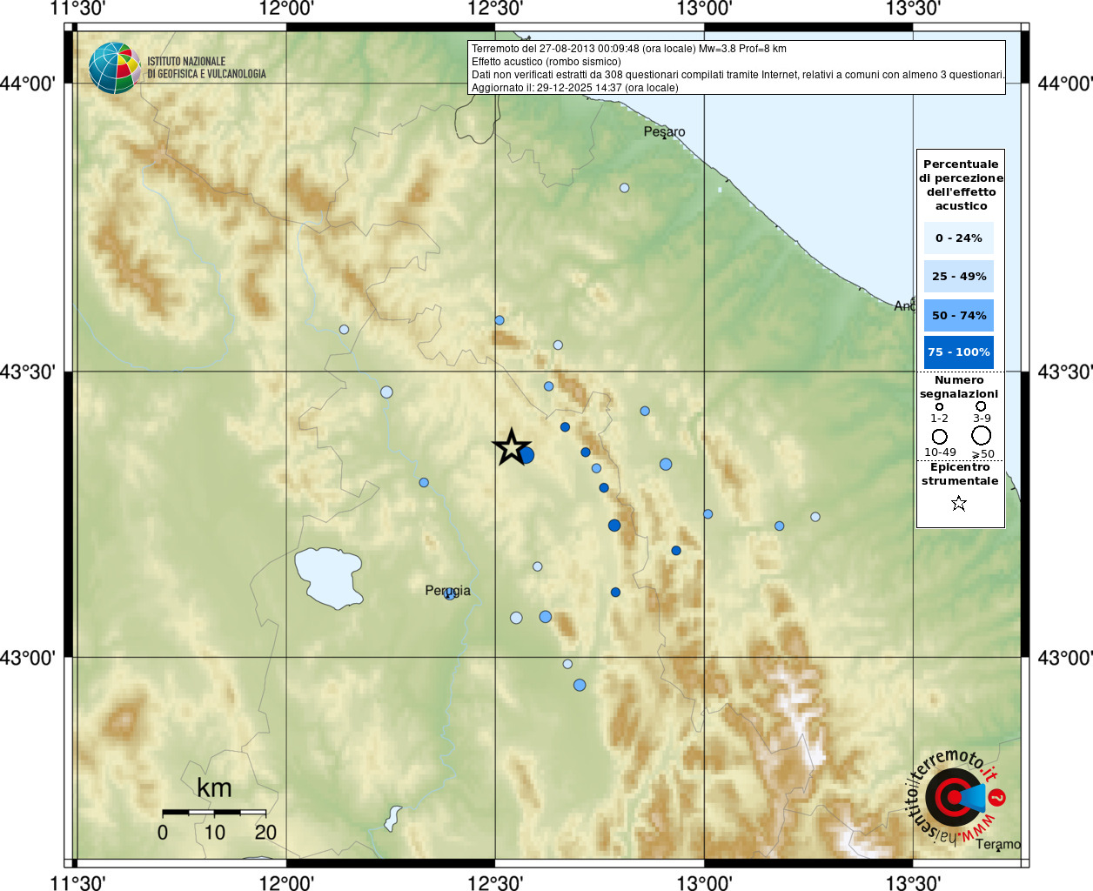
Task: Click the haisentitoilterremoto.it target logo
Action: [956, 796]
